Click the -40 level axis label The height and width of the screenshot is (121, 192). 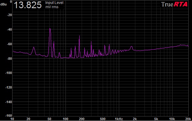(x=9, y=29)
